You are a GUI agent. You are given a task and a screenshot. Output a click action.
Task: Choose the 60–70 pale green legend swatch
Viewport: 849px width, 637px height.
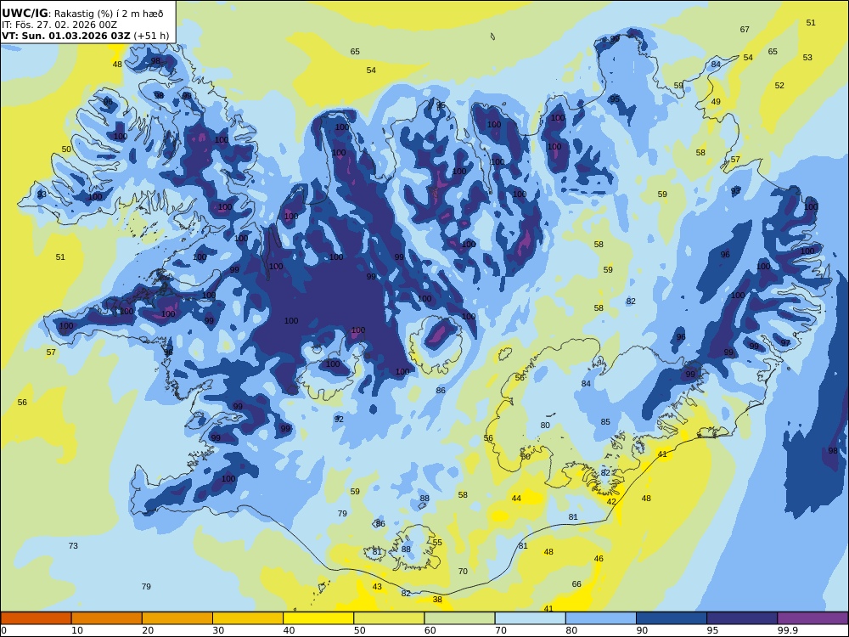point(459,618)
